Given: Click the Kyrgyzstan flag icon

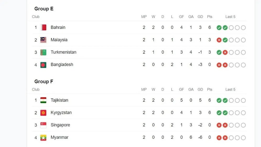Looking at the screenshot, I should (43, 113).
